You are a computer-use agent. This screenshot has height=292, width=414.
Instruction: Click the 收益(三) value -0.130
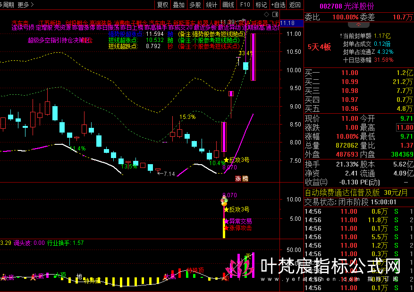348,182
